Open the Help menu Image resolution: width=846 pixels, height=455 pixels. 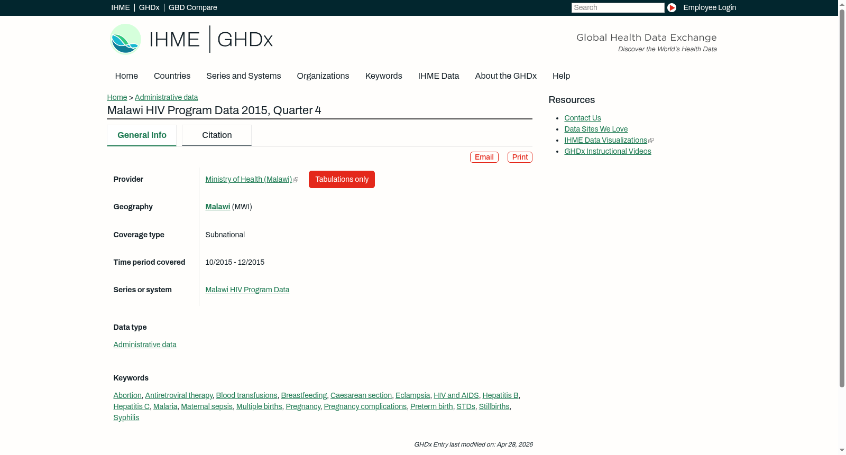[561, 76]
